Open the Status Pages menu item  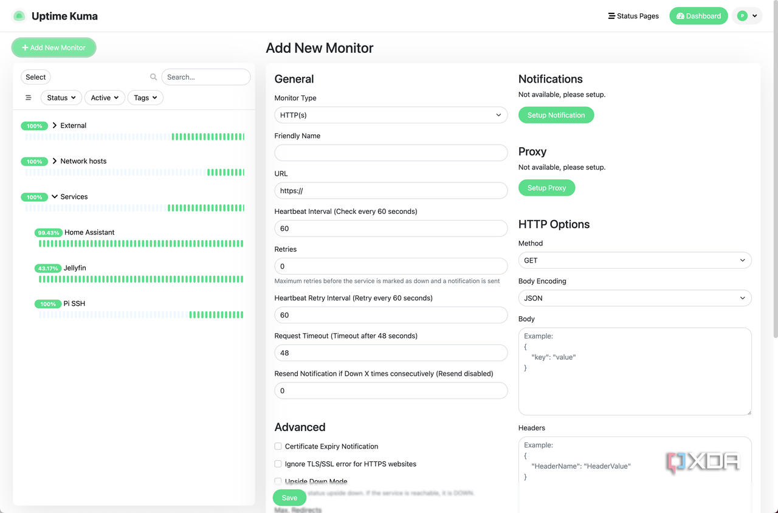click(633, 16)
